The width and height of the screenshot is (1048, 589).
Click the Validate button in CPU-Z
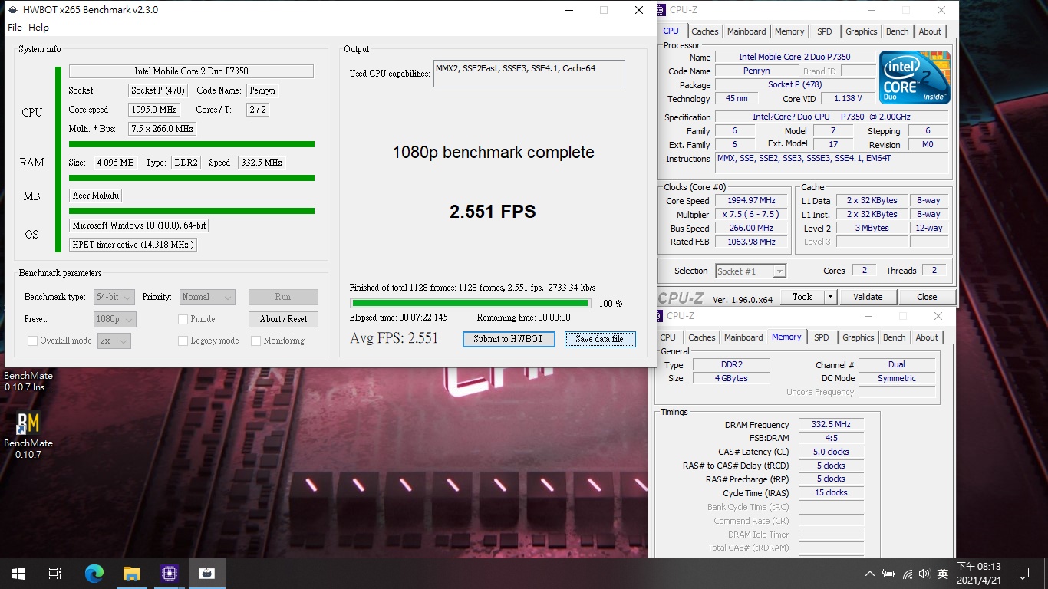click(868, 297)
